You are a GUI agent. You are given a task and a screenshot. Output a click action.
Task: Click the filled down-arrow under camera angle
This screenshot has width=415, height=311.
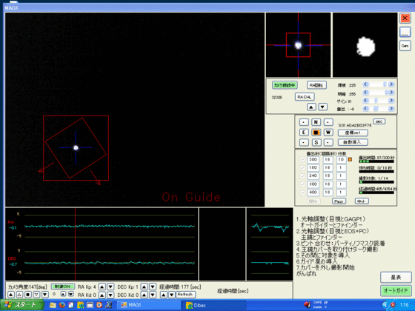[45, 295]
